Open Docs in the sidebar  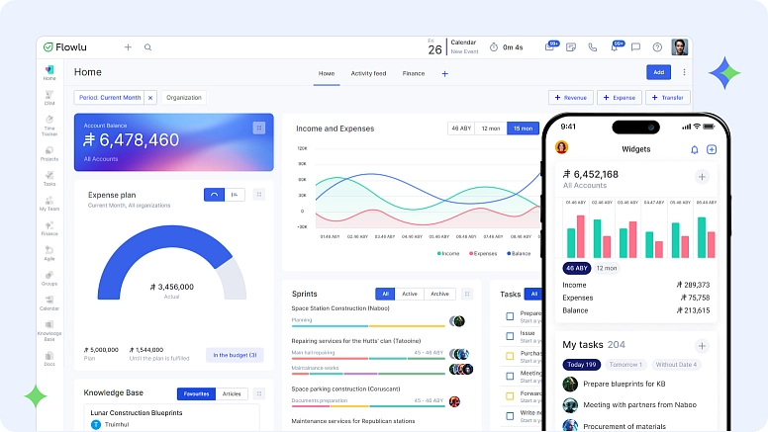coord(49,359)
